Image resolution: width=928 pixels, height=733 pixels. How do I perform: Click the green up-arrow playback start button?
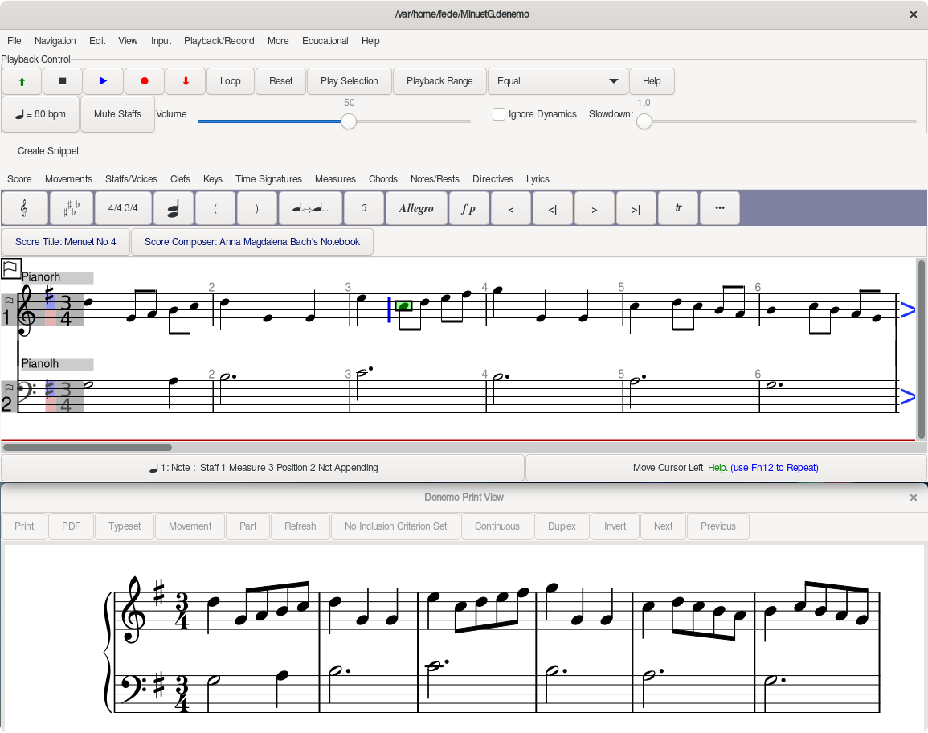22,81
